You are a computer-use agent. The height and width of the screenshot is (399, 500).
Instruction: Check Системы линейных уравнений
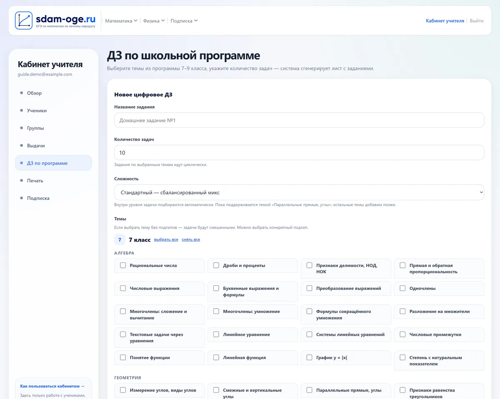(x=310, y=334)
